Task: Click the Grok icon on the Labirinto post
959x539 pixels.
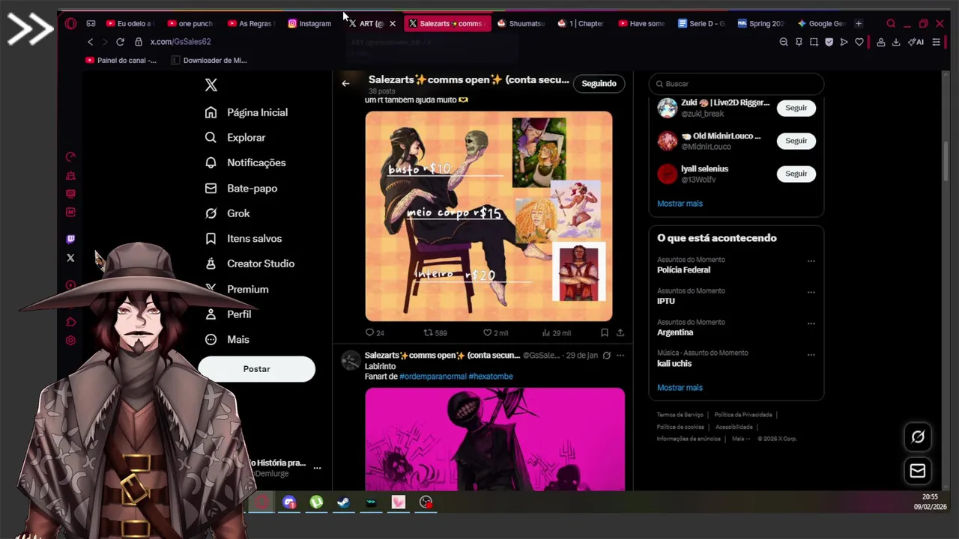Action: [x=607, y=356]
